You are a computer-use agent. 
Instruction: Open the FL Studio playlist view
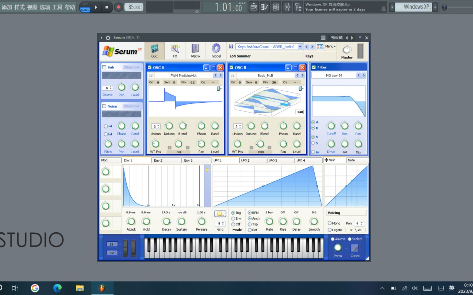[254, 7]
